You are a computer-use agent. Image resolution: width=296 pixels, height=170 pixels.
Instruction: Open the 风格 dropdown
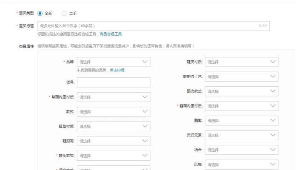tap(242, 164)
